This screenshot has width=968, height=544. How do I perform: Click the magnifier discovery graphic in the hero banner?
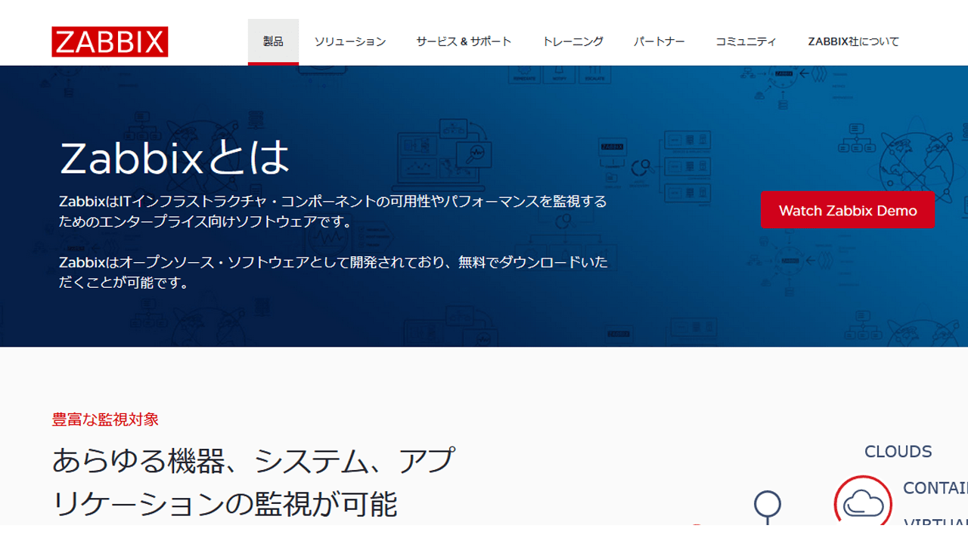pos(644,167)
